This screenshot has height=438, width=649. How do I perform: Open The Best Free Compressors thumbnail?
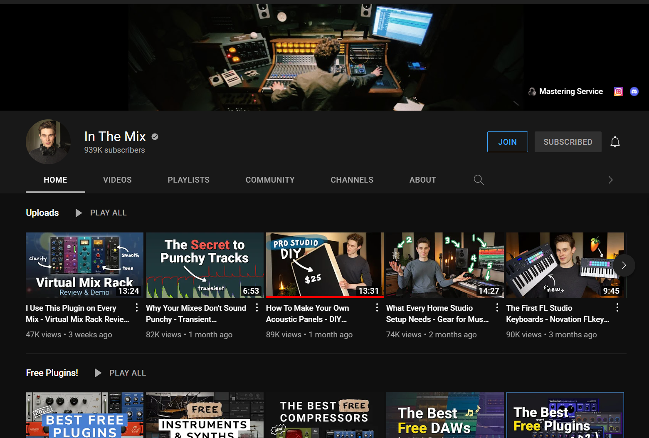click(324, 415)
